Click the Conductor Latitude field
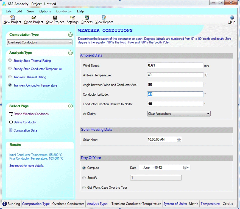Image resolution: width=240 pixels, height=209 pixels. click(175, 94)
